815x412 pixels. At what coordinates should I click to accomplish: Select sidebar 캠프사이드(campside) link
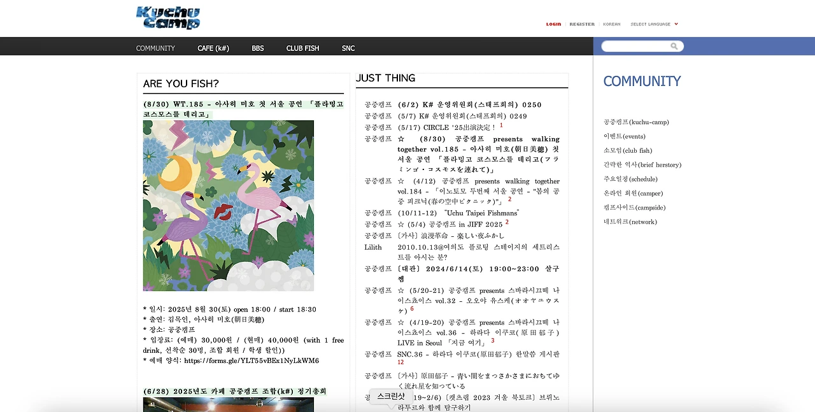[634, 208]
